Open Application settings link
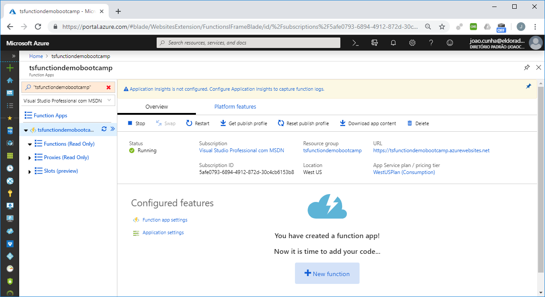 click(x=163, y=232)
